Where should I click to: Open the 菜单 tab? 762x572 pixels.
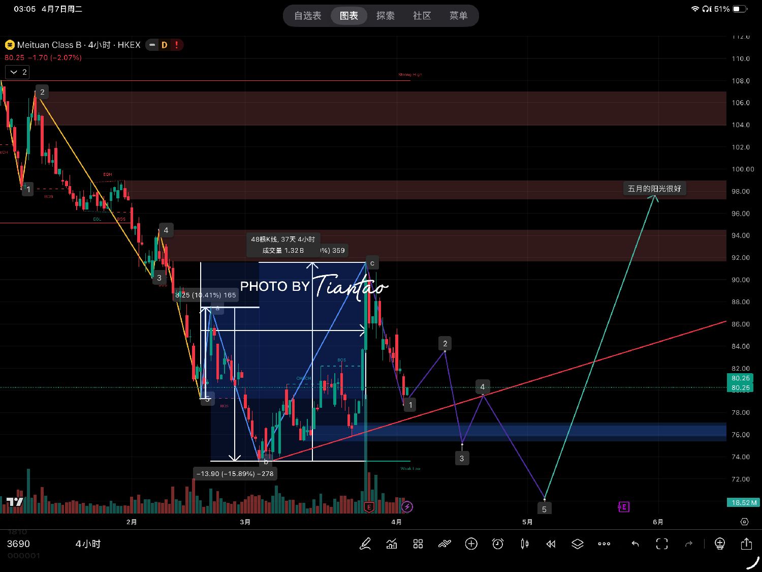coord(459,16)
